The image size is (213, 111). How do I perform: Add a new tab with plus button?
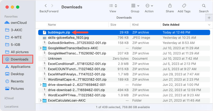(209, 18)
